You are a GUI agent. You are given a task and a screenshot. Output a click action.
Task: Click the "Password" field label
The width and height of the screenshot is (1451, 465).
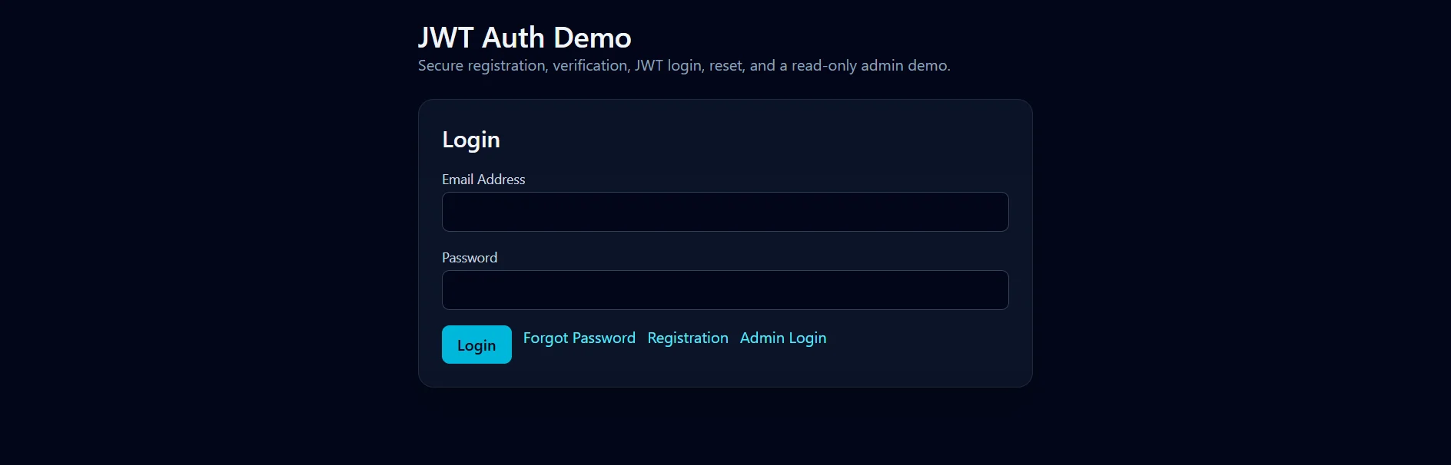[470, 258]
